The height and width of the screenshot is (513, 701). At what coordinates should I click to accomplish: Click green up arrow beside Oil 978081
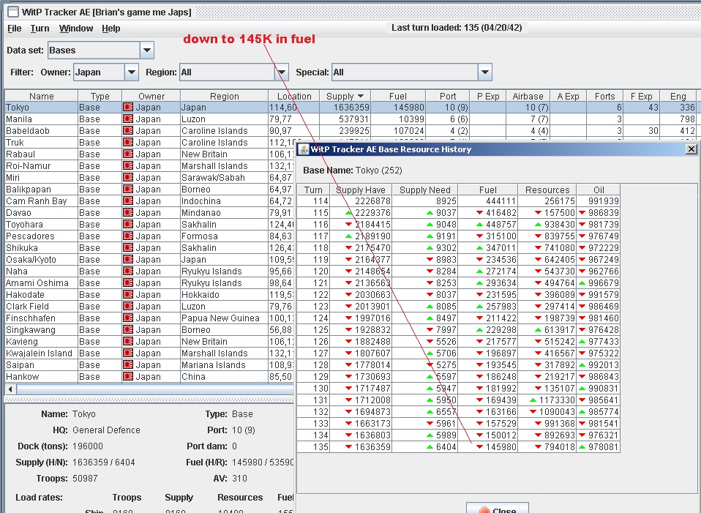(x=582, y=447)
